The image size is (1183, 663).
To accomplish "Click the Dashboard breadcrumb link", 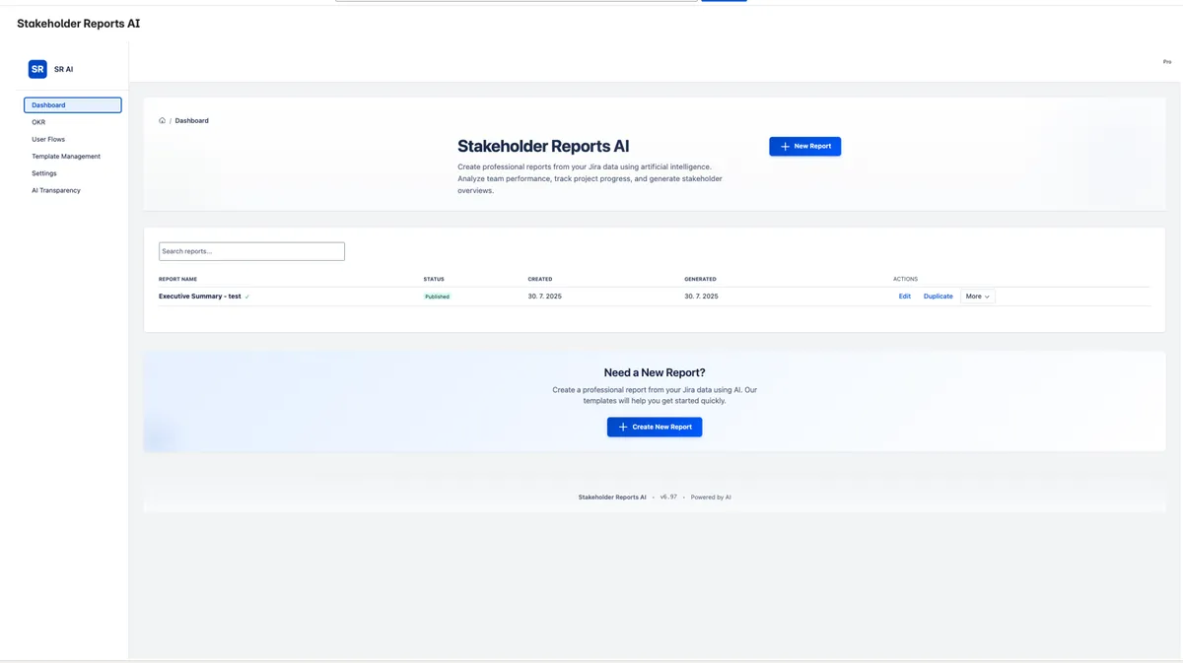I will coord(192,120).
